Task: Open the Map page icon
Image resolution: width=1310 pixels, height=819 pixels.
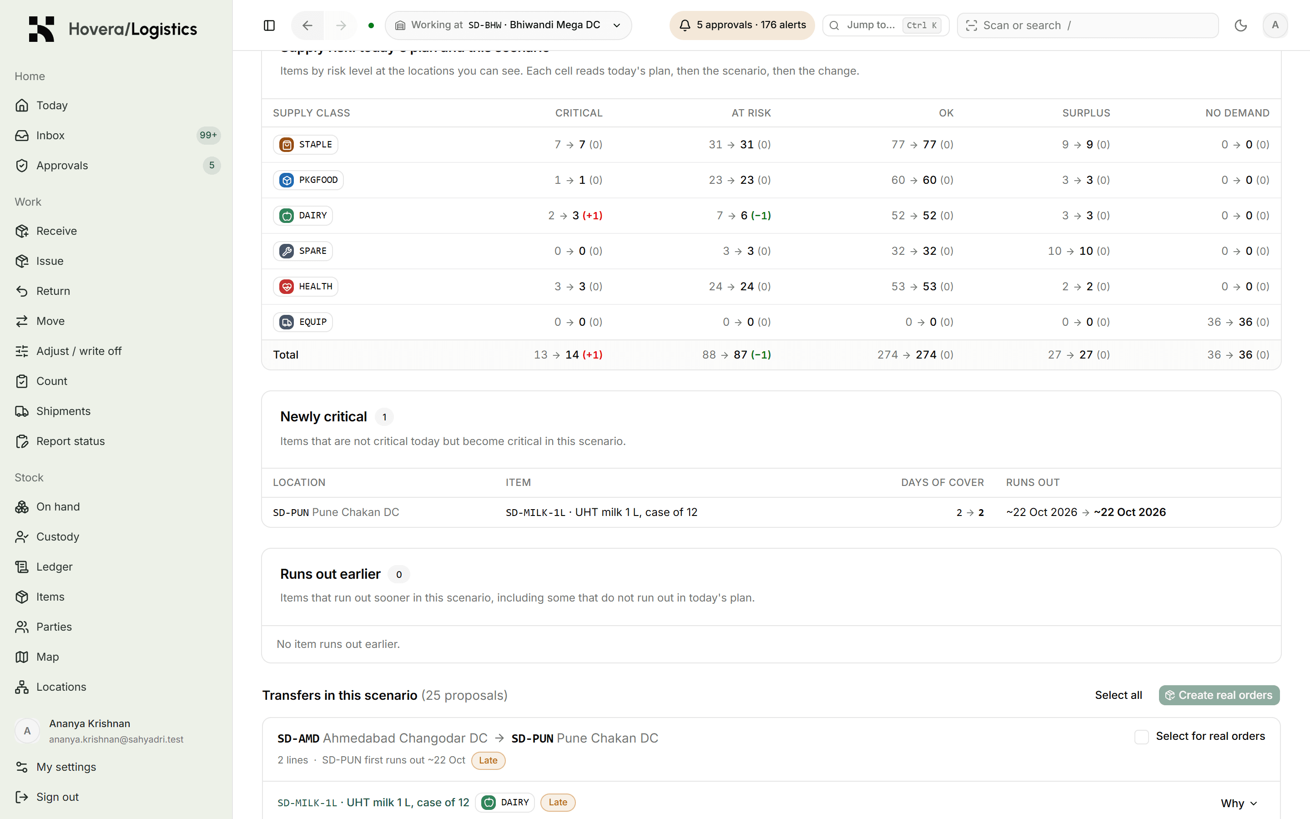Action: pos(22,657)
